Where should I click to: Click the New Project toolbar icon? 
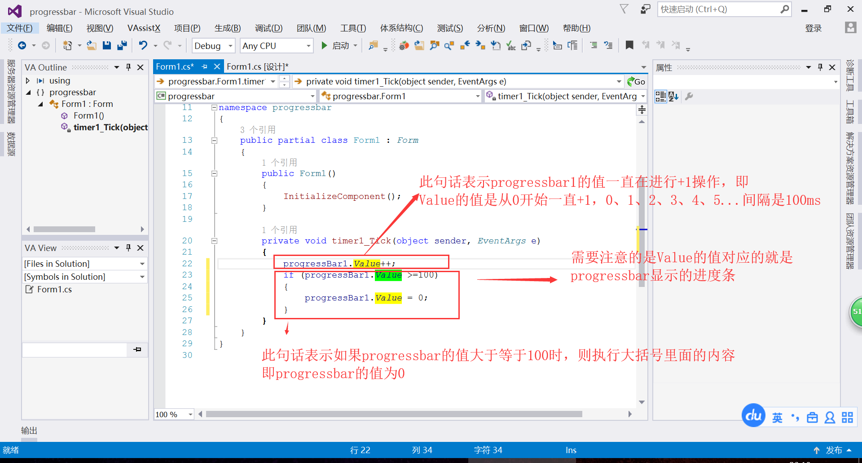point(67,45)
